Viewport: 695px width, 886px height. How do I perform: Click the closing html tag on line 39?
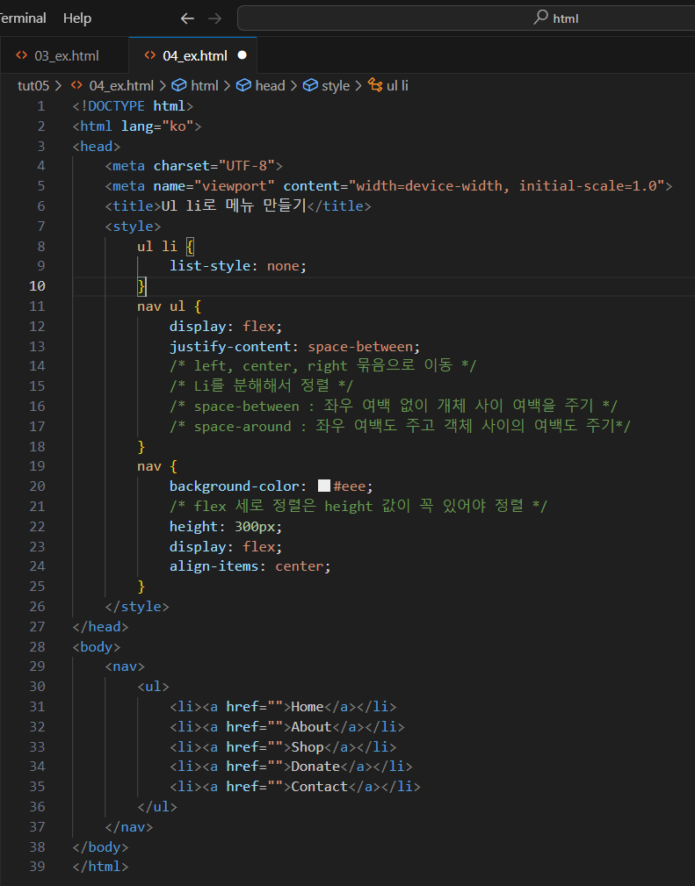(x=101, y=866)
